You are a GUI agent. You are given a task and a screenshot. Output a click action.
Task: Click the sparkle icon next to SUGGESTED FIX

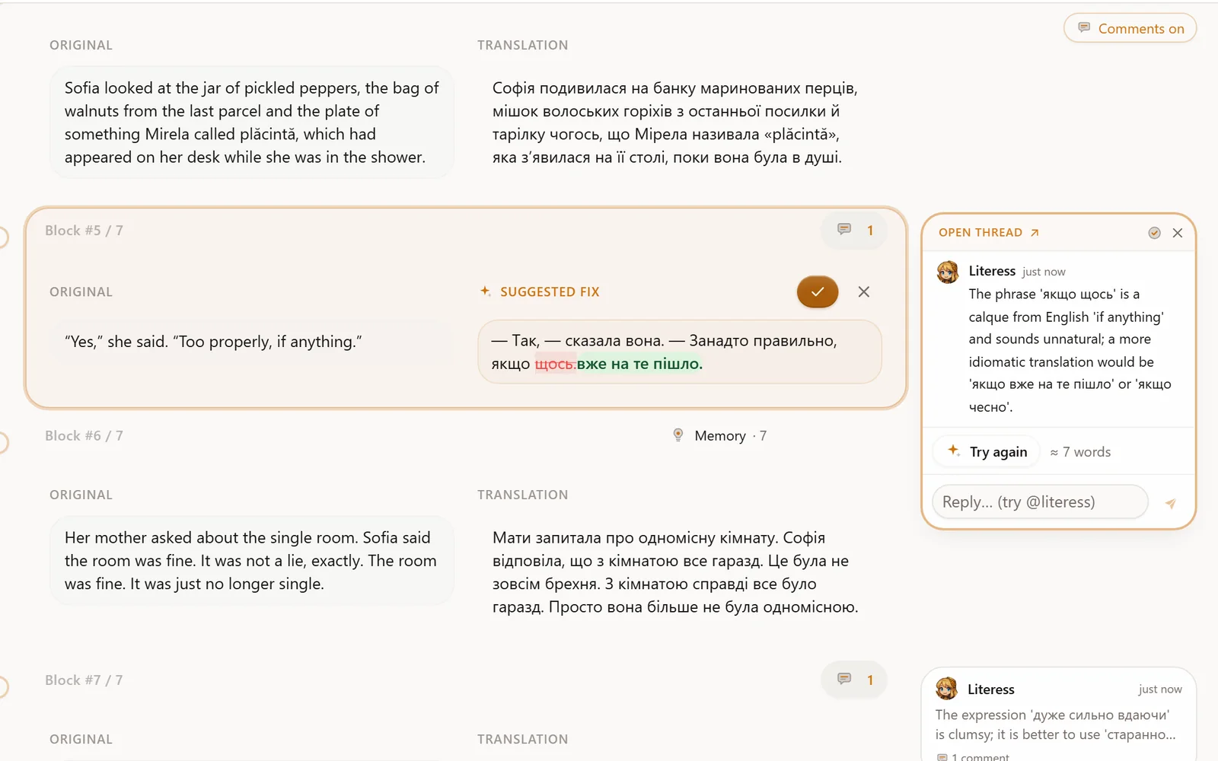486,291
